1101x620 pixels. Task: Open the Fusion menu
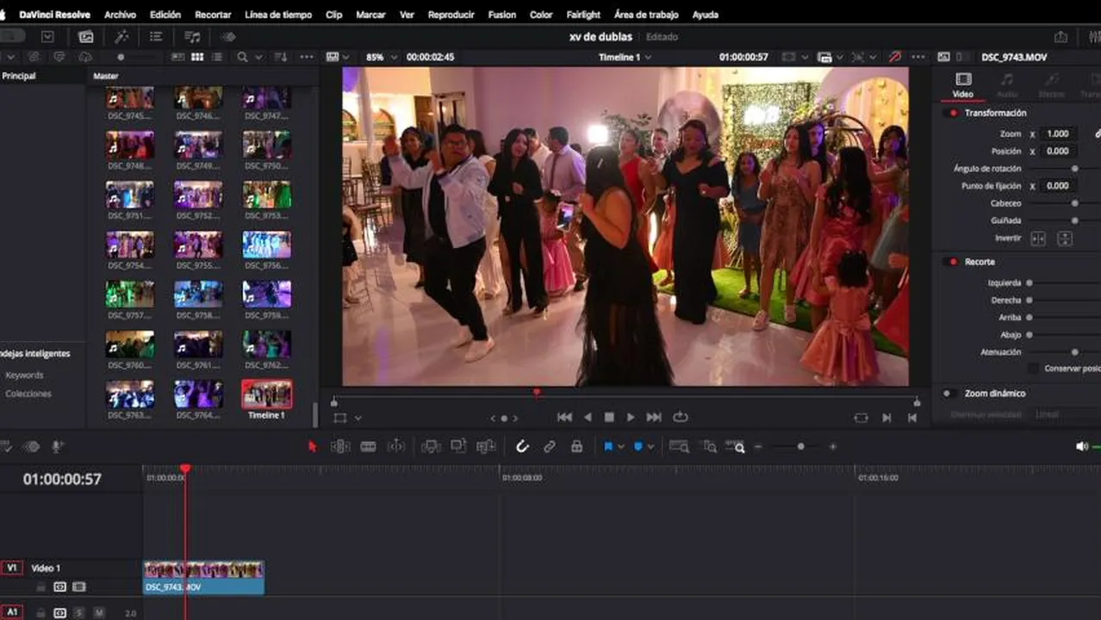pyautogui.click(x=501, y=15)
